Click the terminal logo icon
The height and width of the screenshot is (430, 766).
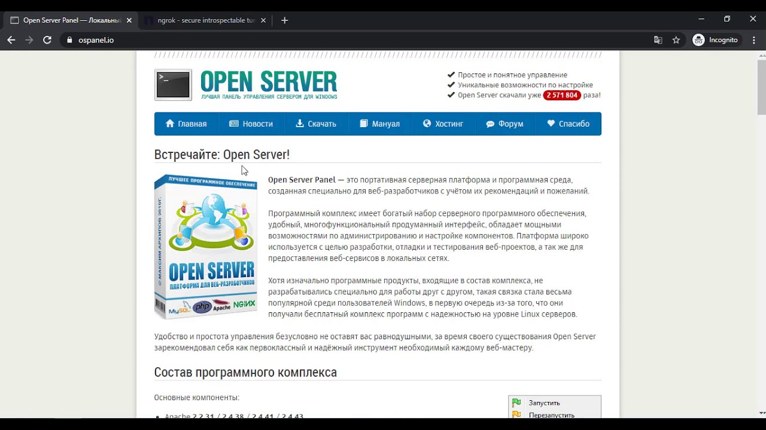pos(173,85)
